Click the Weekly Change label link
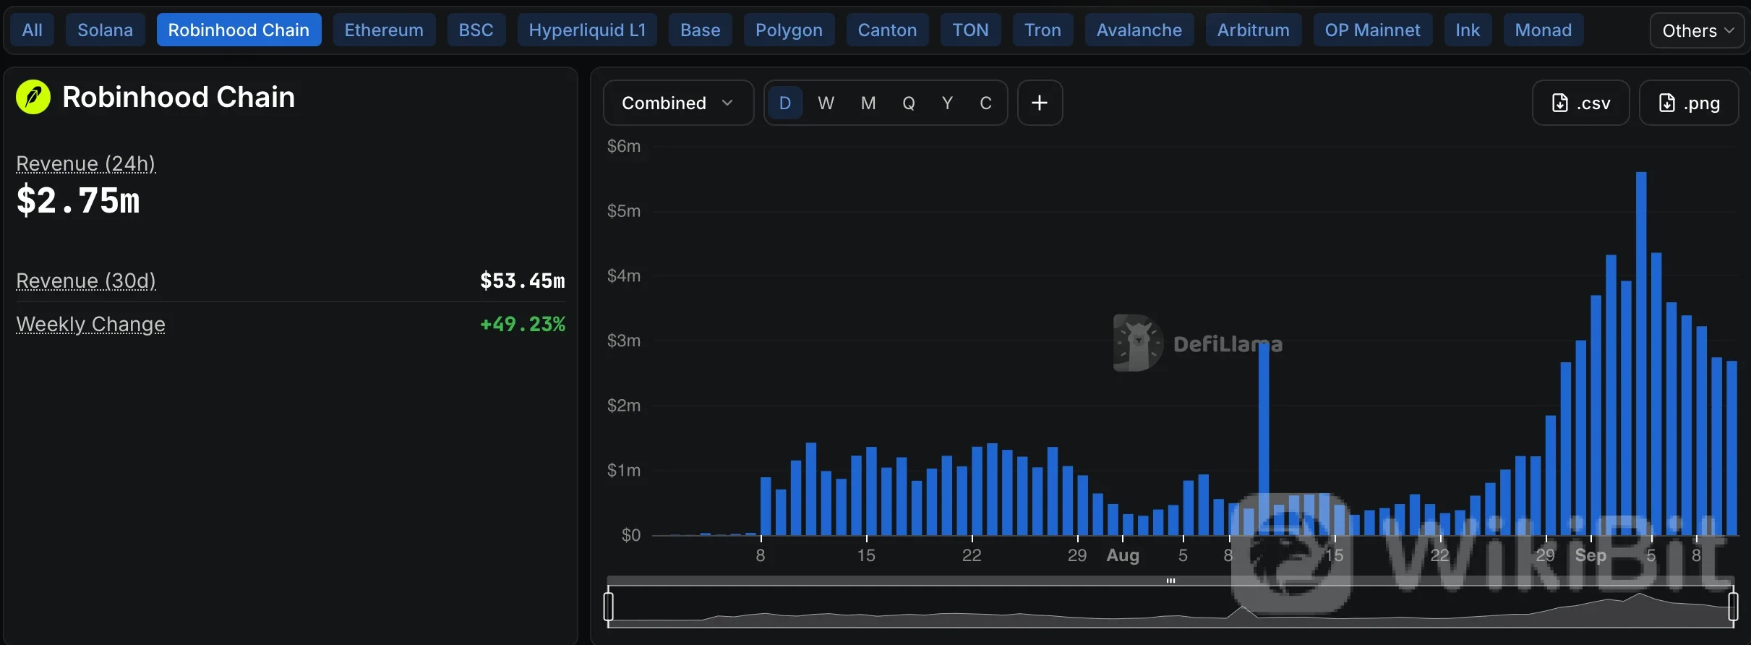Screen dimensions: 1751x645 pos(90,324)
